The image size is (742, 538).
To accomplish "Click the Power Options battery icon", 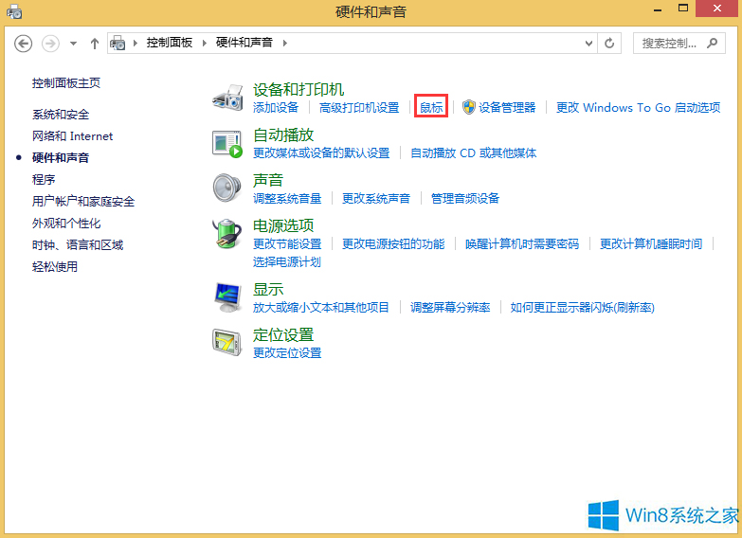I will click(x=227, y=234).
